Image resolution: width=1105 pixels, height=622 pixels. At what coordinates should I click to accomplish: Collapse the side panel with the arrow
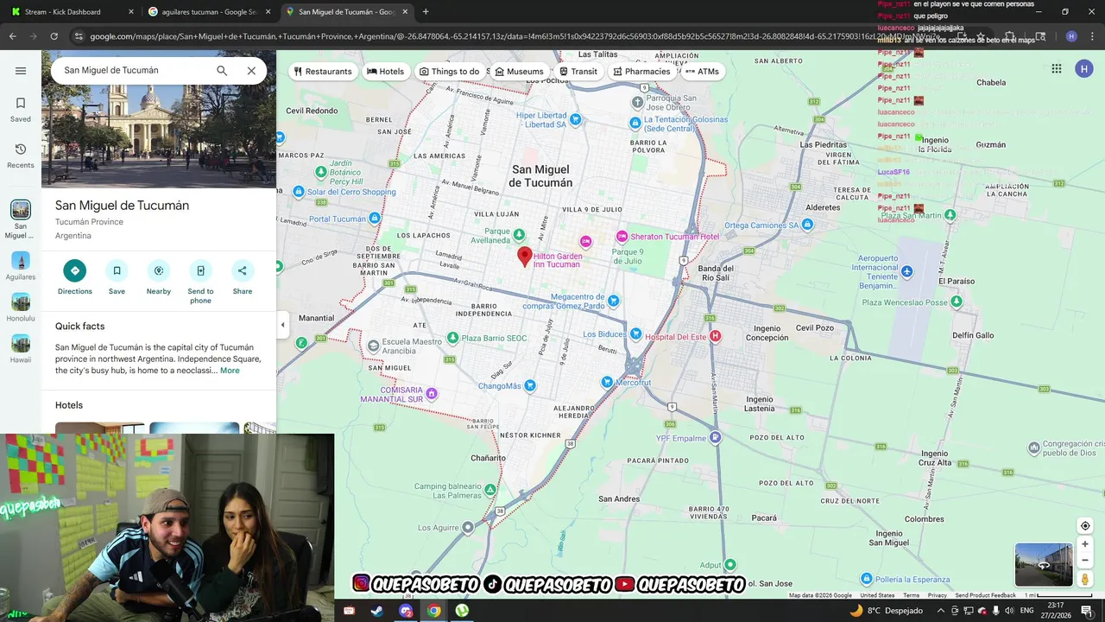click(282, 325)
